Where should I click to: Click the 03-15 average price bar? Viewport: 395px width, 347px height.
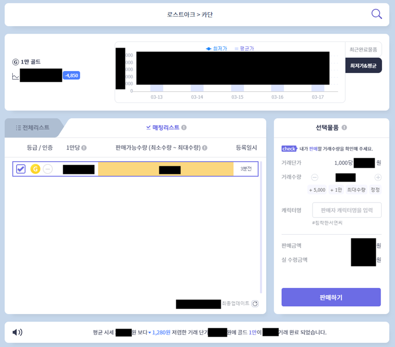[x=237, y=88]
